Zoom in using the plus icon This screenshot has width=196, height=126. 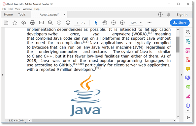tap(122, 23)
